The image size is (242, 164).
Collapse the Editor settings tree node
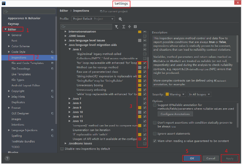coord(5,29)
